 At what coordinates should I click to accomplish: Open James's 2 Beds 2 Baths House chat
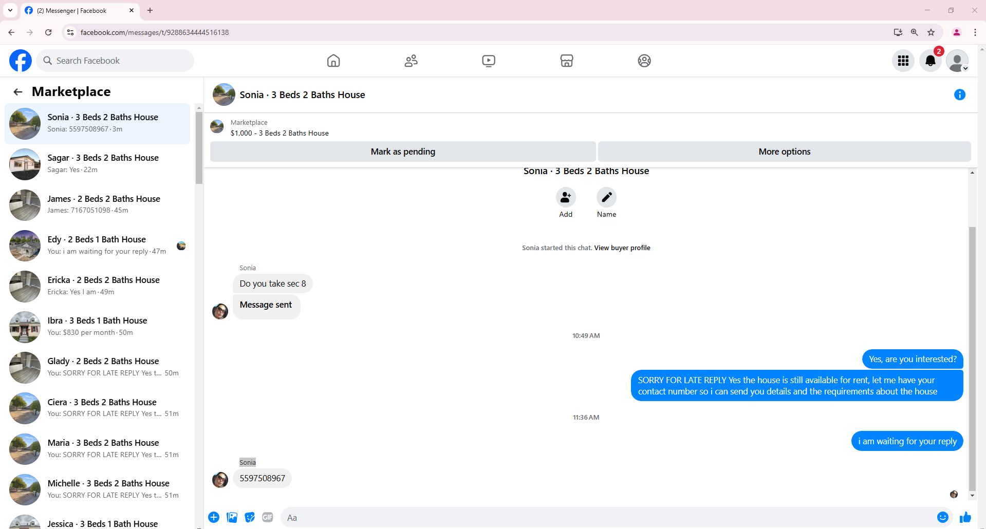pyautogui.click(x=98, y=205)
